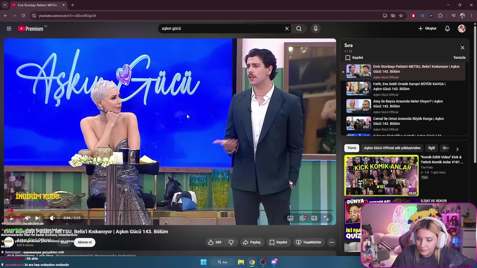Open the YouTube hamburger guide menu
This screenshot has width=477, height=268.
9,29
